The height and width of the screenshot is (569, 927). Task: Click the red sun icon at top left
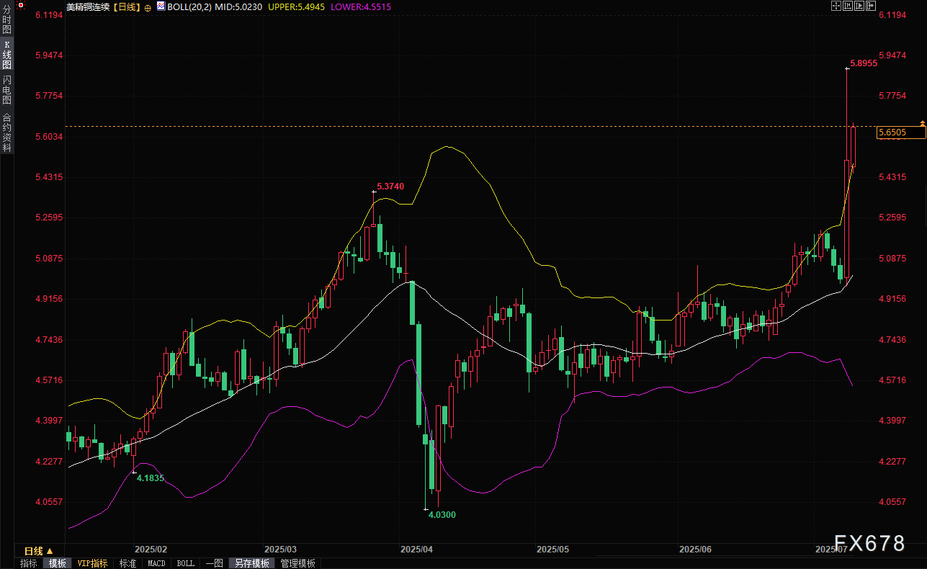22,6
